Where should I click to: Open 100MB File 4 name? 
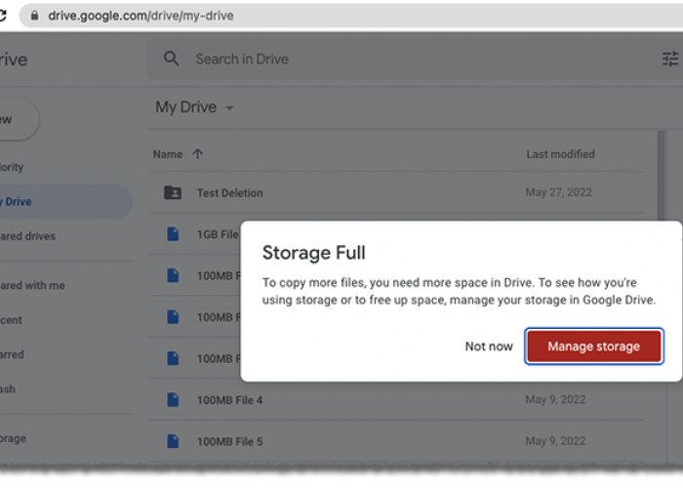[229, 400]
